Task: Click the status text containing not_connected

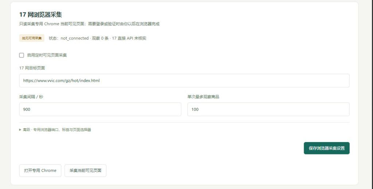Action: point(97,38)
